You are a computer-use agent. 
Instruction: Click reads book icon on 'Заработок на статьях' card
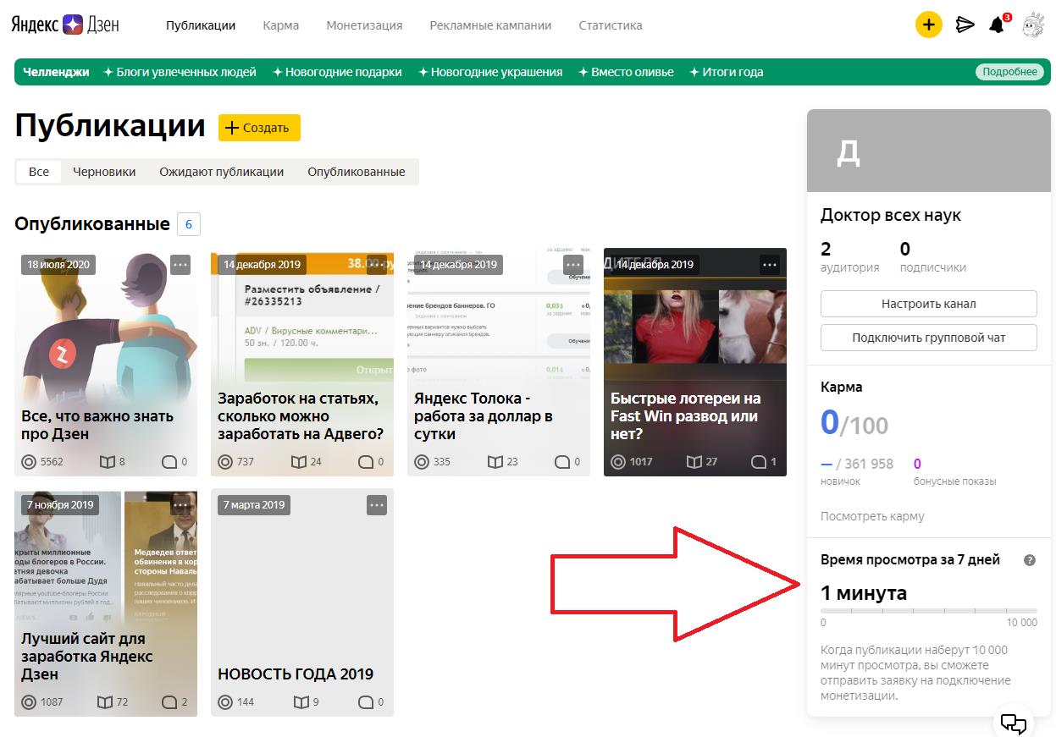(x=298, y=462)
